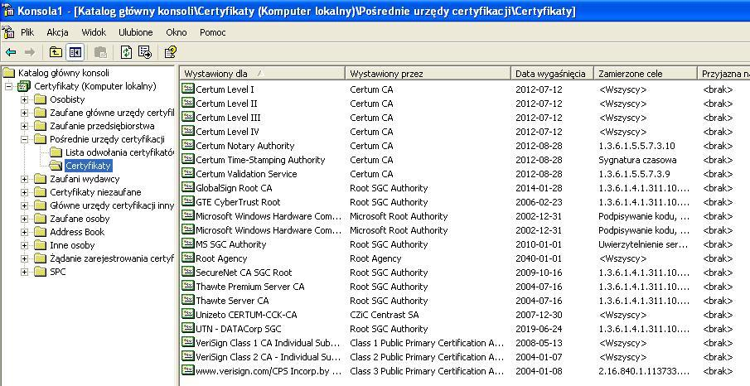Click the MS SGC Authority certificate icon

(x=188, y=244)
